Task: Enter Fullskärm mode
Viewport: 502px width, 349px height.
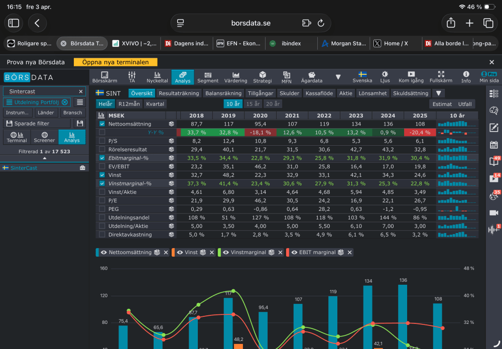Action: click(441, 77)
